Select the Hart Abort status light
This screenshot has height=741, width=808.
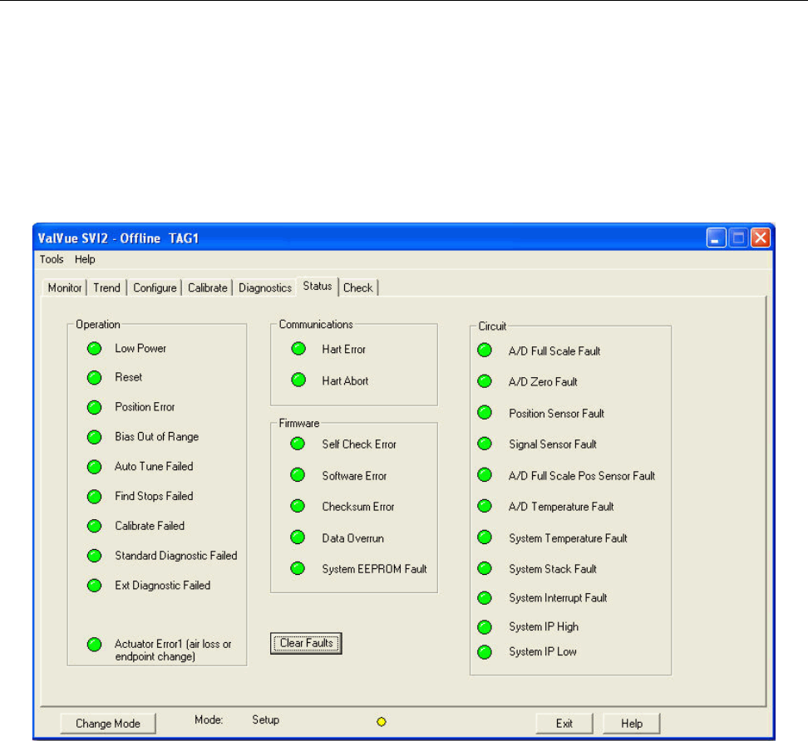point(298,380)
